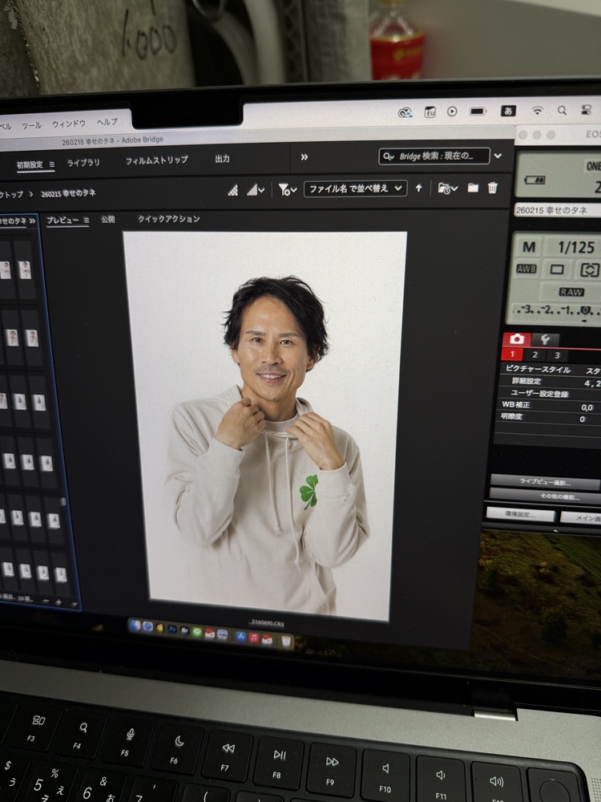Click the RAW image quality setting
The image size is (601, 802).
click(571, 292)
